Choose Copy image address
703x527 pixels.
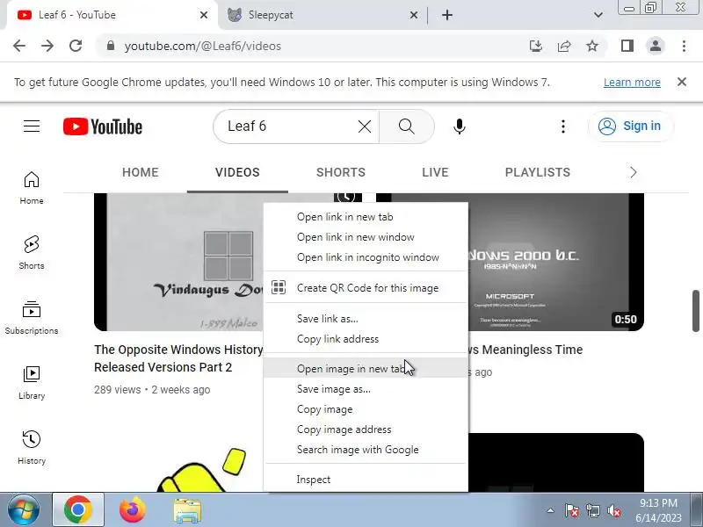(366, 430)
